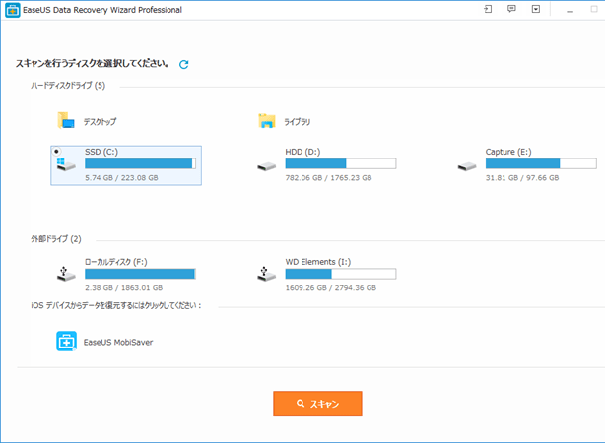Click the WD Elements (I:) usage bar

(341, 274)
